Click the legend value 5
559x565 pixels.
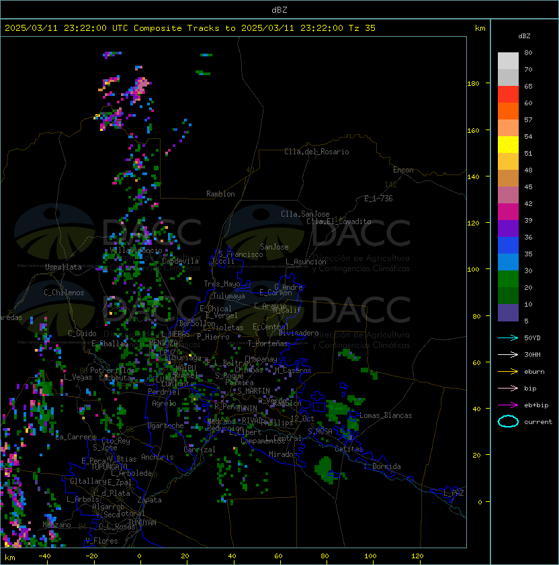(x=527, y=321)
